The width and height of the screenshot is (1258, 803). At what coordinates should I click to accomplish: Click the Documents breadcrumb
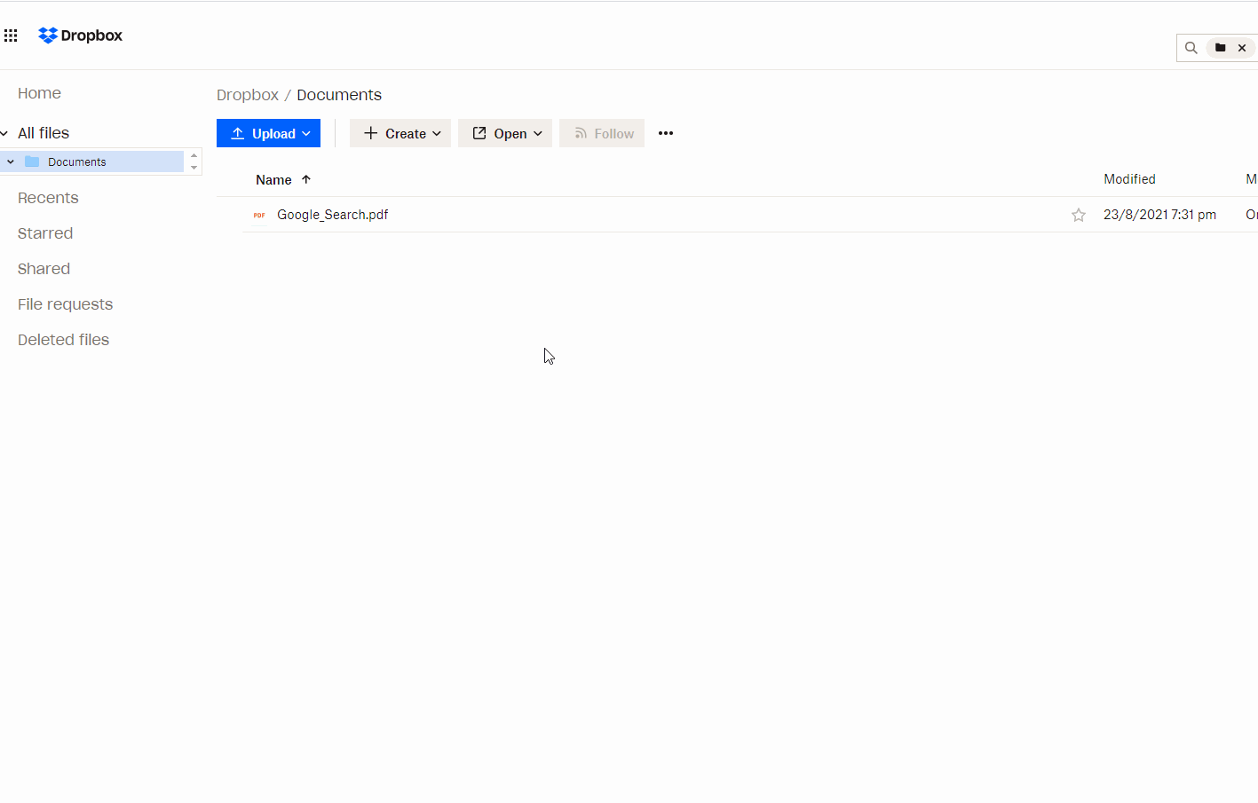[339, 95]
